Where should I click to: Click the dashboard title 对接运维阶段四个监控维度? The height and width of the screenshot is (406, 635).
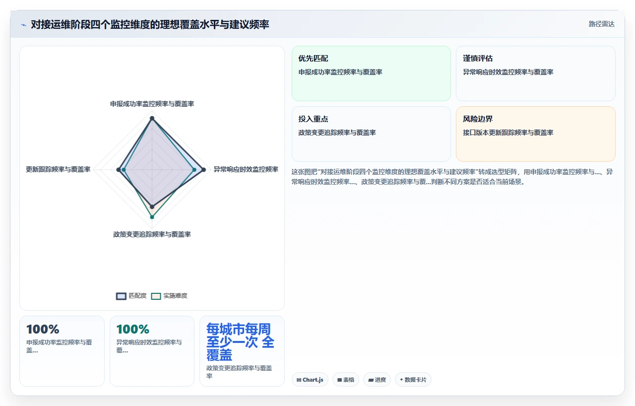pyautogui.click(x=150, y=24)
